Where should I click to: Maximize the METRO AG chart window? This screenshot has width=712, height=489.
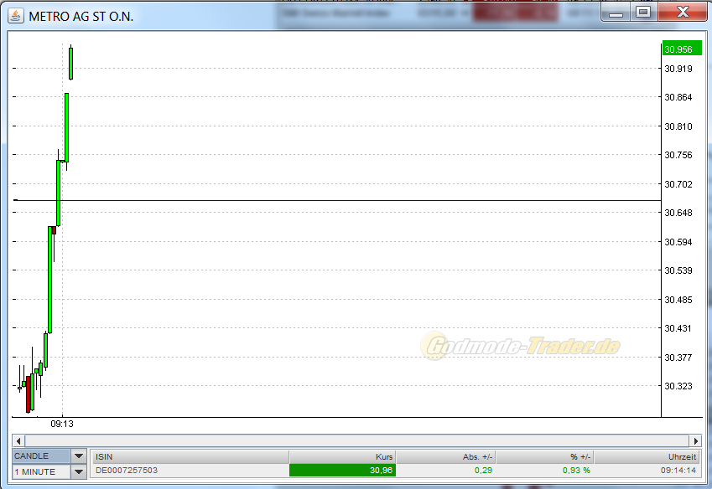[643, 13]
